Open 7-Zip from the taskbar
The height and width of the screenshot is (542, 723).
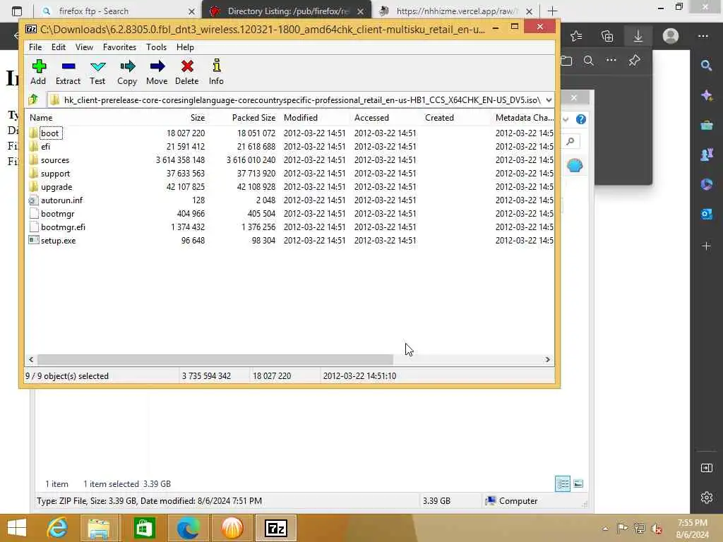276,528
